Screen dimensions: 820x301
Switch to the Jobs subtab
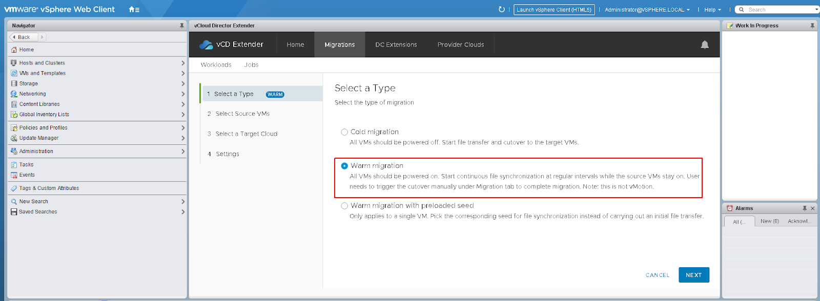(x=251, y=65)
